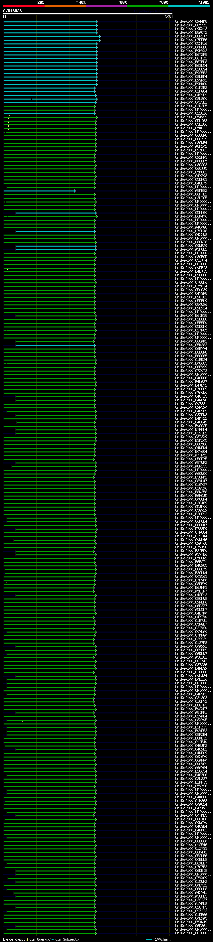Select hit label UniRef100_C4XXW8
This screenshot has width=213, height=942.
tap(191, 235)
